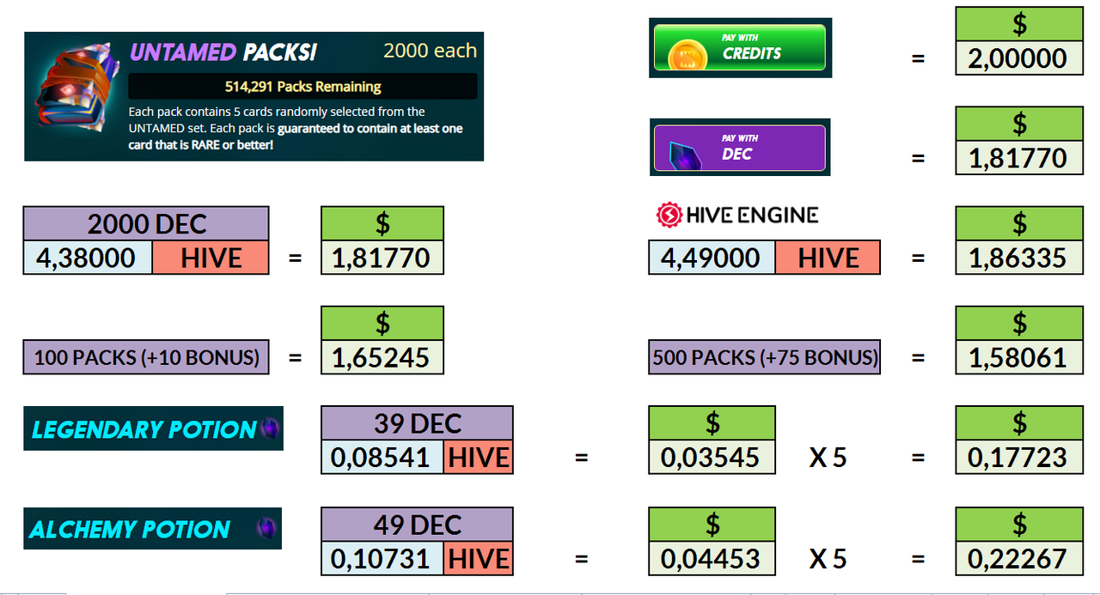Select the 2,00000 value cell
Image resolution: width=1100 pixels, height=595 pixels.
(1019, 58)
